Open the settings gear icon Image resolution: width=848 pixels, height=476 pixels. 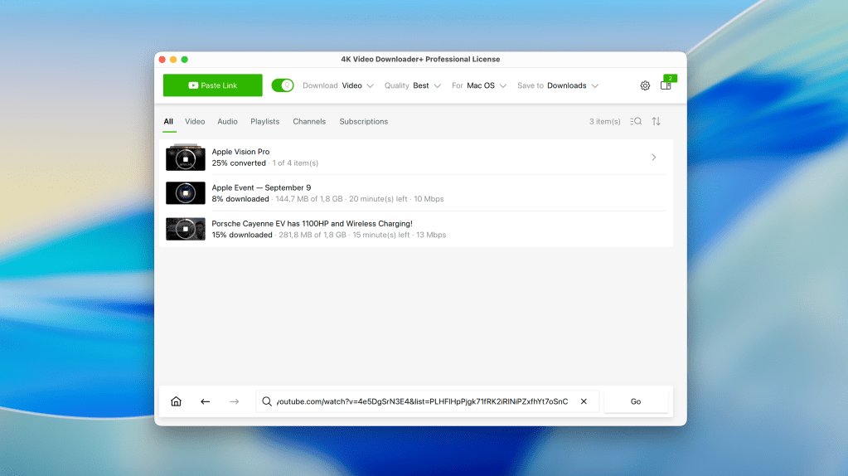coord(645,85)
